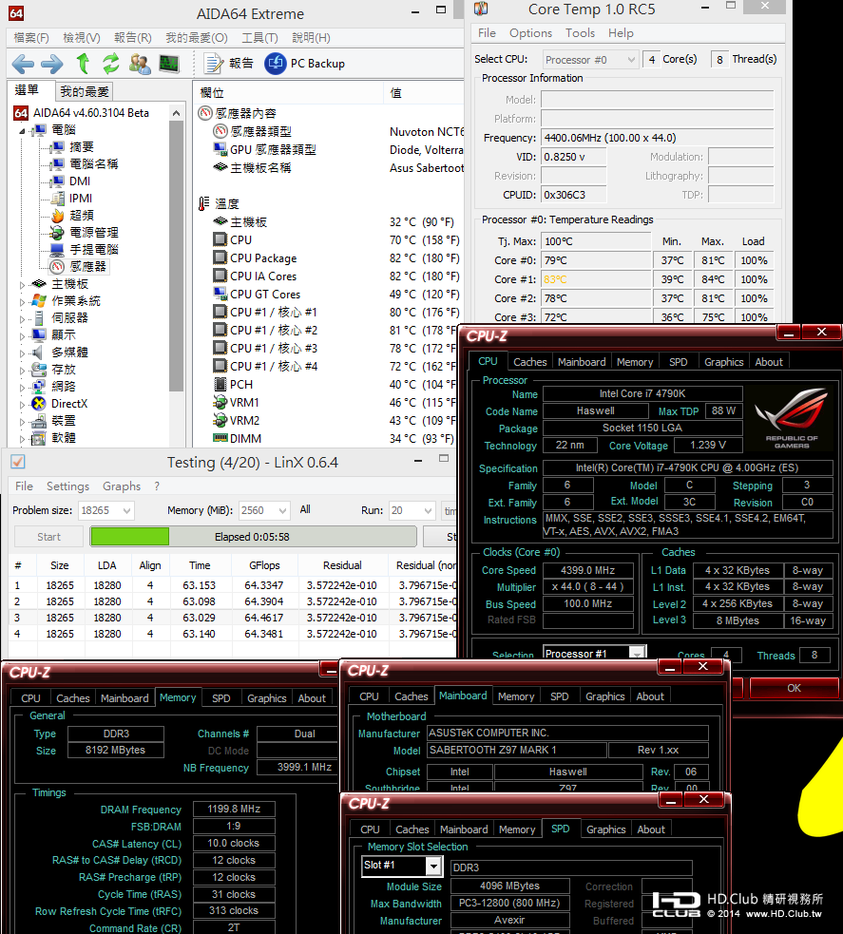Click the two-people icon in AIDA64 toolbar

point(140,64)
